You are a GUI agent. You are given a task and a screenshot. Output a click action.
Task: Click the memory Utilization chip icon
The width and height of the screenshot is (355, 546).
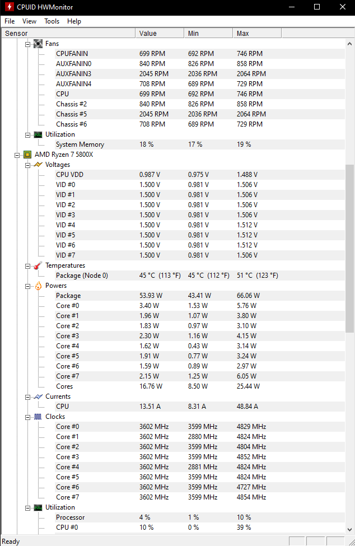click(x=38, y=135)
